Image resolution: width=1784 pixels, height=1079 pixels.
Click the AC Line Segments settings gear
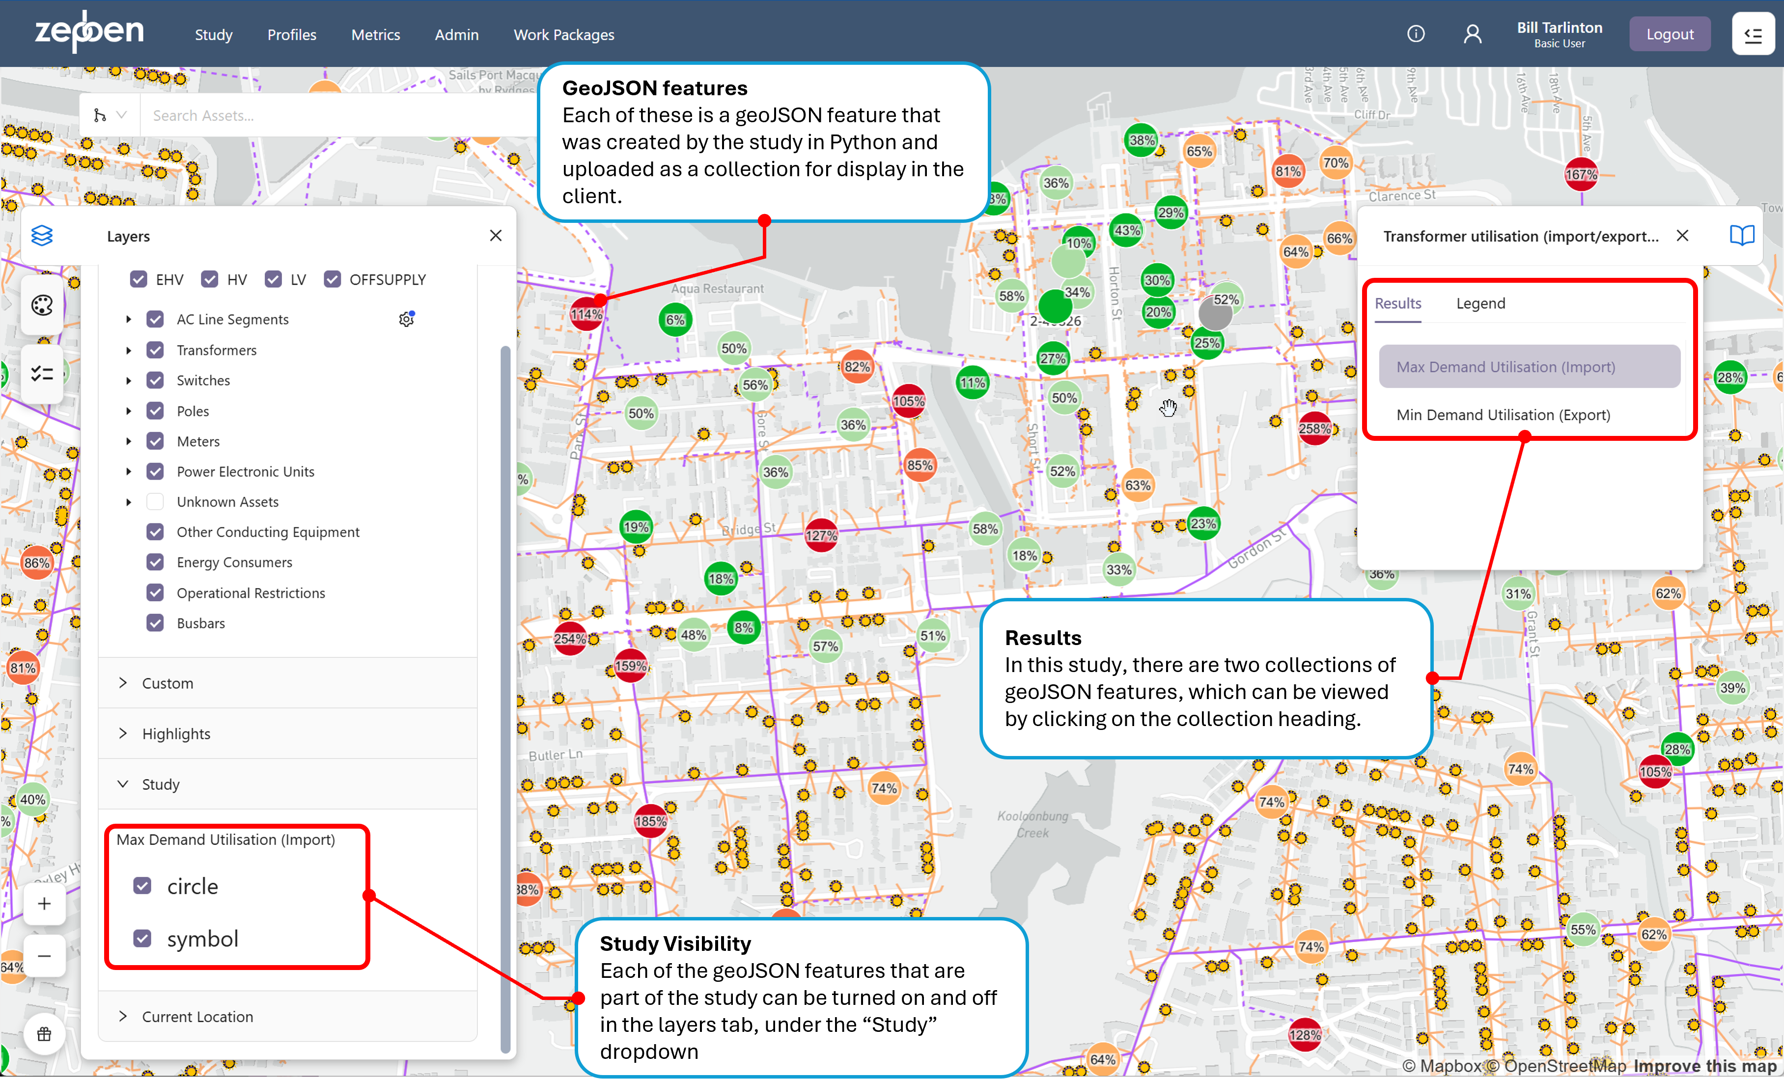click(407, 319)
